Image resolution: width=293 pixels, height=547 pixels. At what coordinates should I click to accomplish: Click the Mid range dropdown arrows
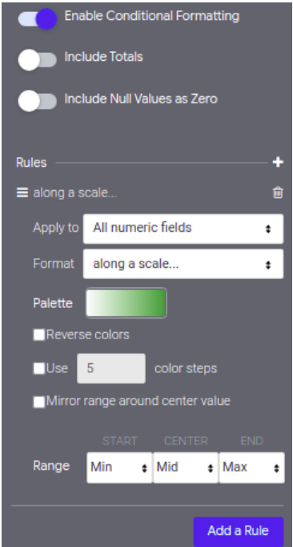pyautogui.click(x=211, y=468)
